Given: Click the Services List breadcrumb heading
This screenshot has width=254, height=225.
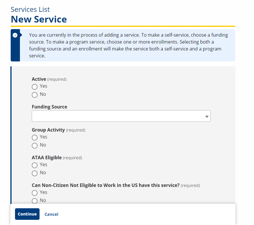Looking at the screenshot, I should coord(30,10).
